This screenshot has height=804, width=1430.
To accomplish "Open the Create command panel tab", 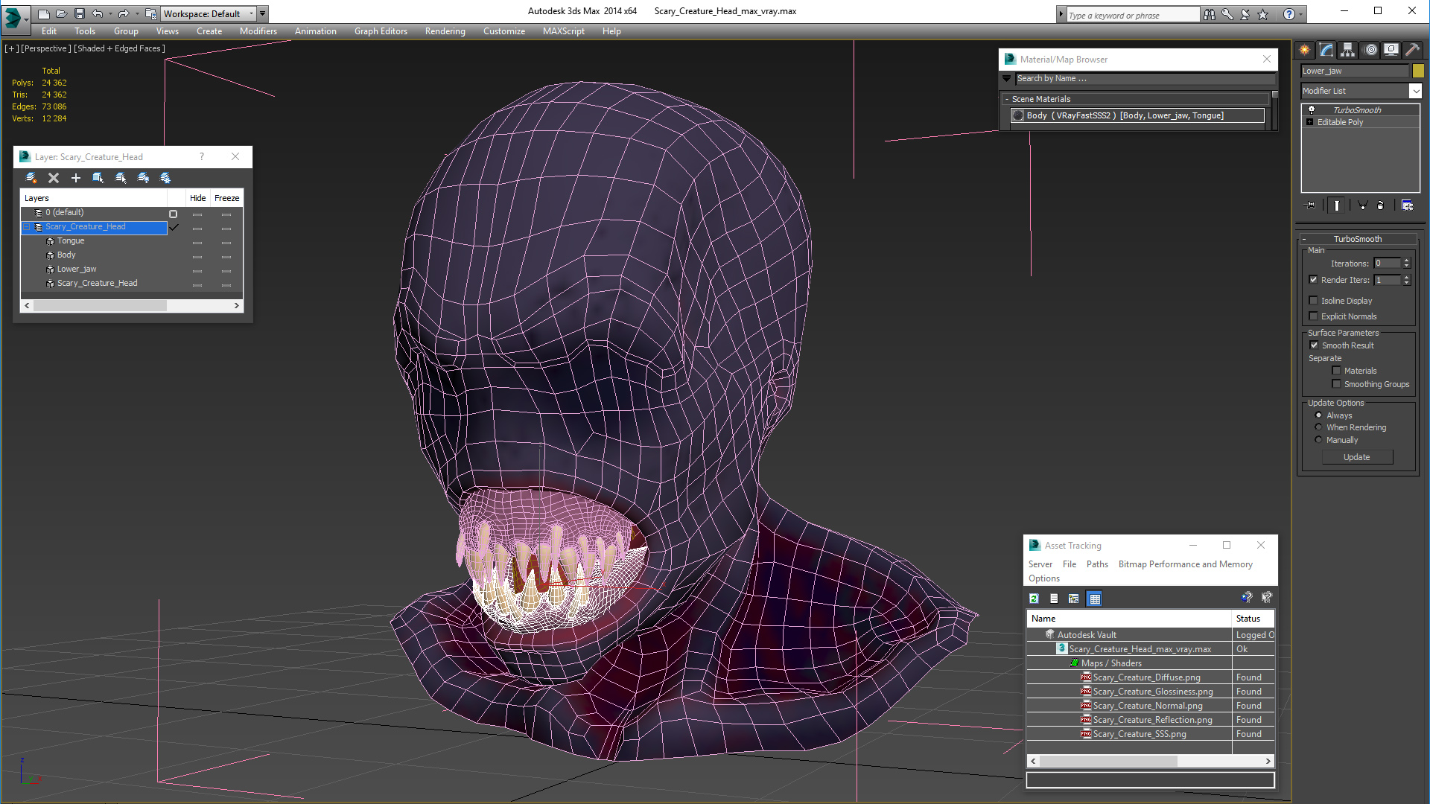I will click(x=1305, y=50).
